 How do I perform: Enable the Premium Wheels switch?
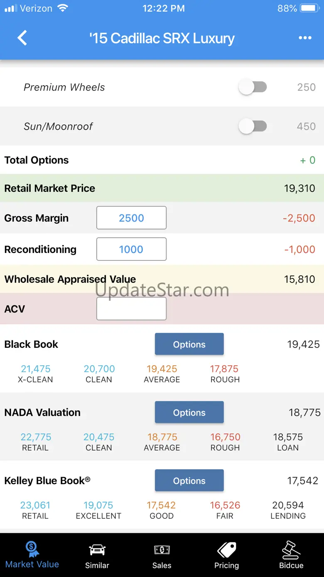pos(253,87)
